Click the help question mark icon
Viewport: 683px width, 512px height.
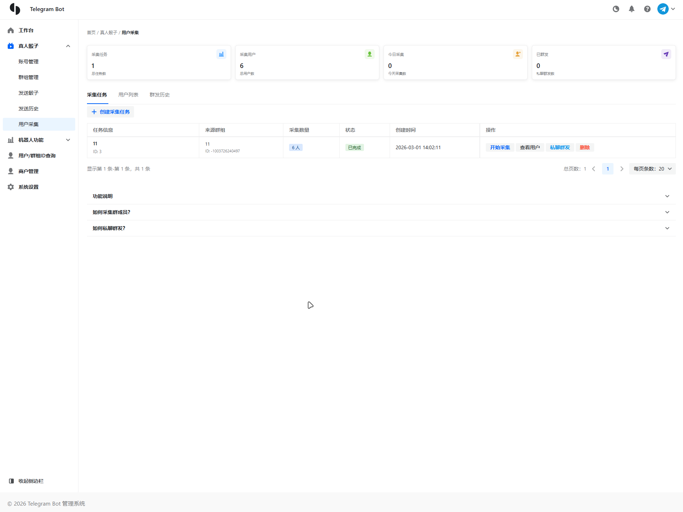click(x=647, y=9)
